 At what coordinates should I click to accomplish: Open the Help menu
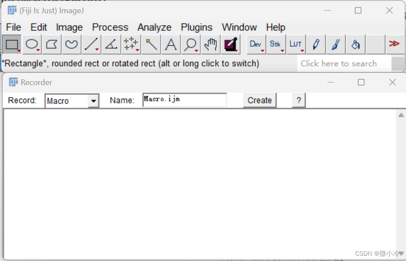275,27
